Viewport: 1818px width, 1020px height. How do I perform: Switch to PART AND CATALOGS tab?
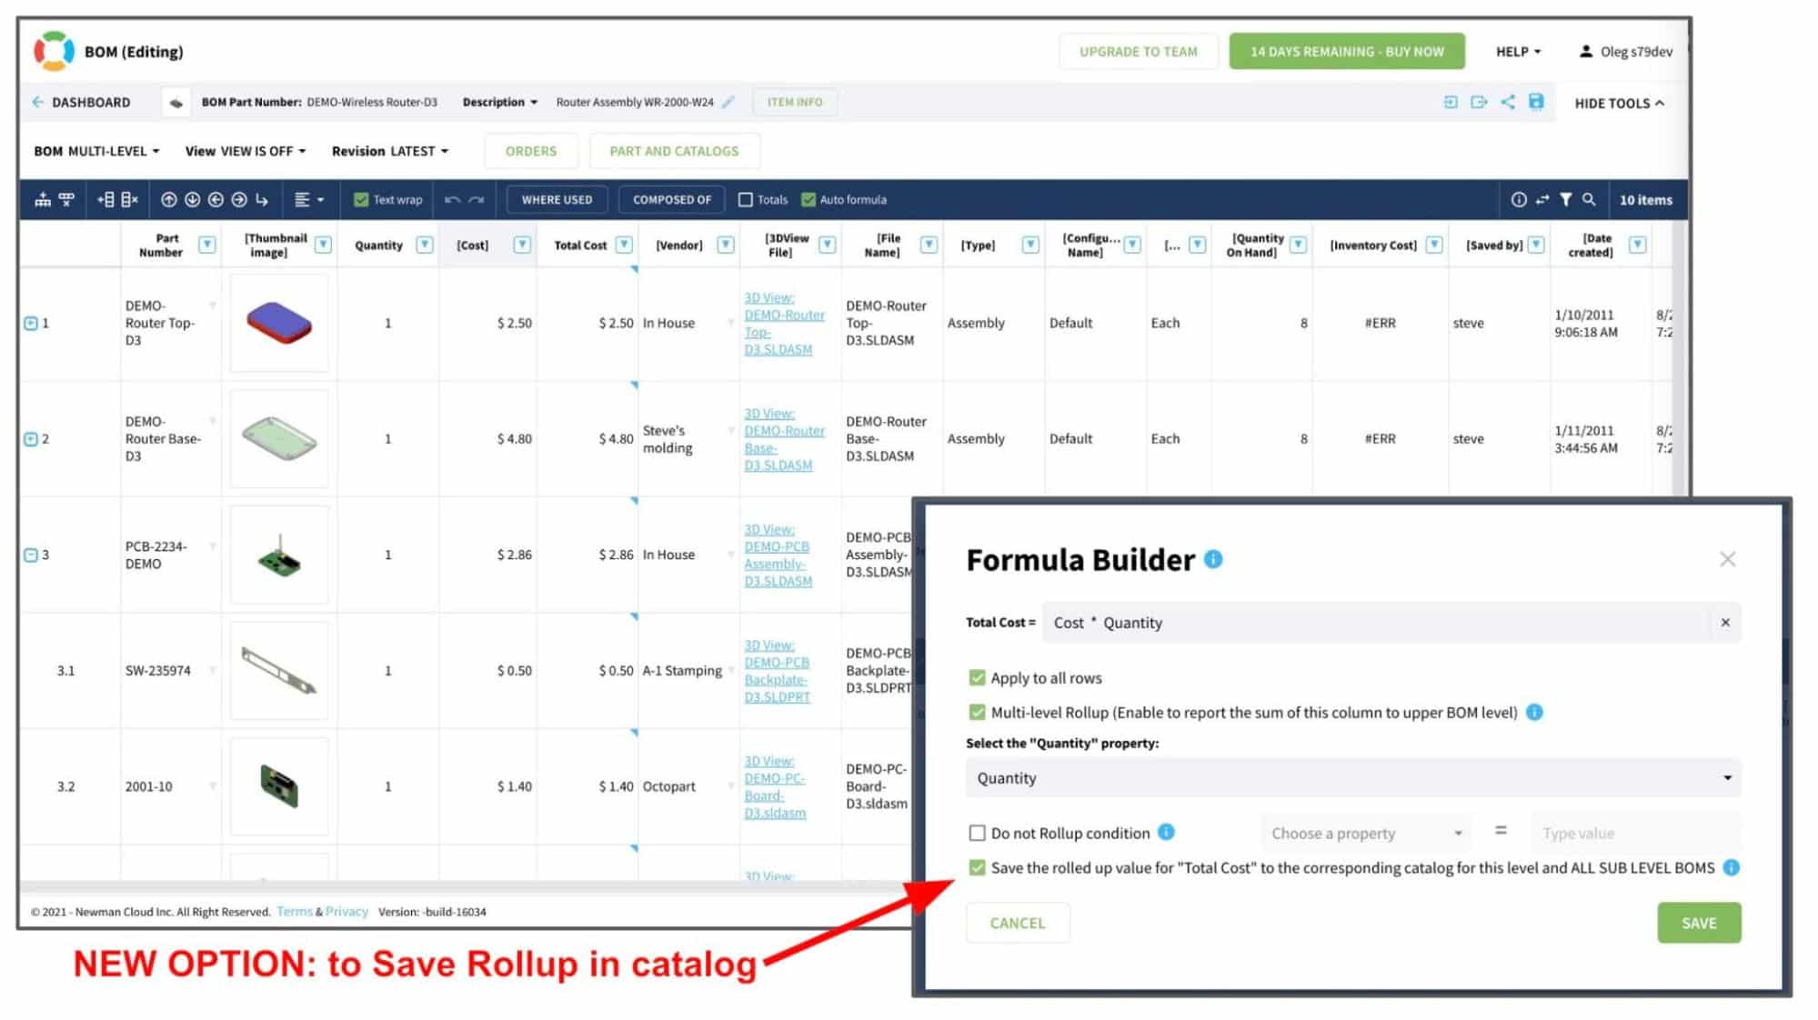point(674,150)
